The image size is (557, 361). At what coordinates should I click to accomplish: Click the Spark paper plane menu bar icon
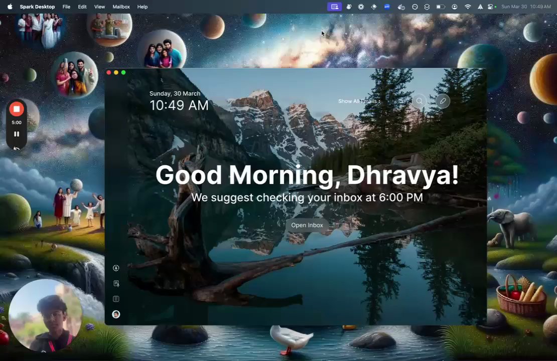pyautogui.click(x=480, y=7)
